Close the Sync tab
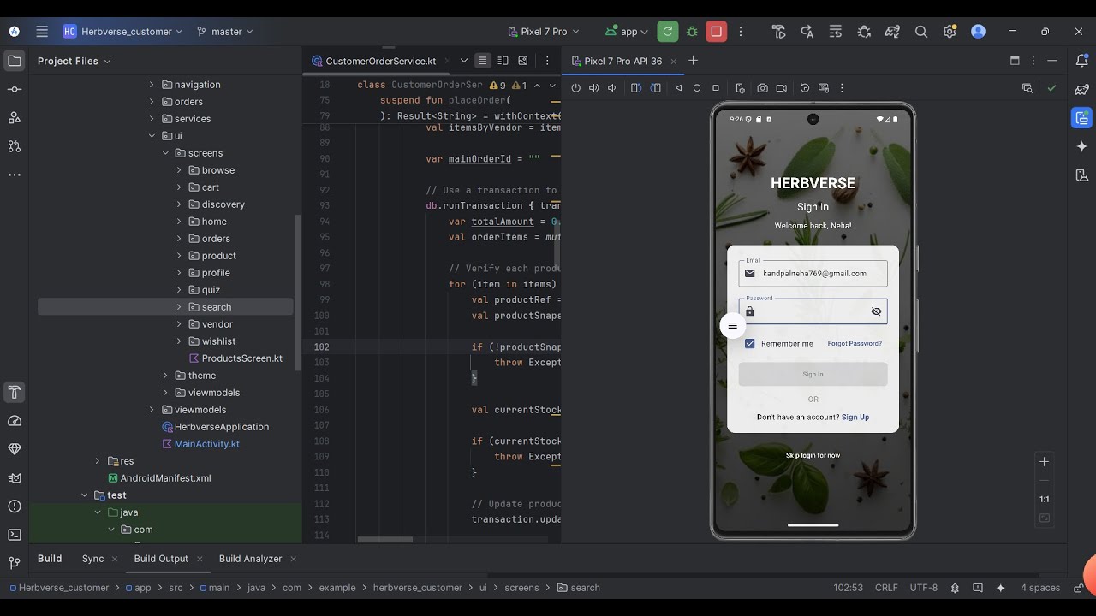1096x616 pixels. pos(114,560)
